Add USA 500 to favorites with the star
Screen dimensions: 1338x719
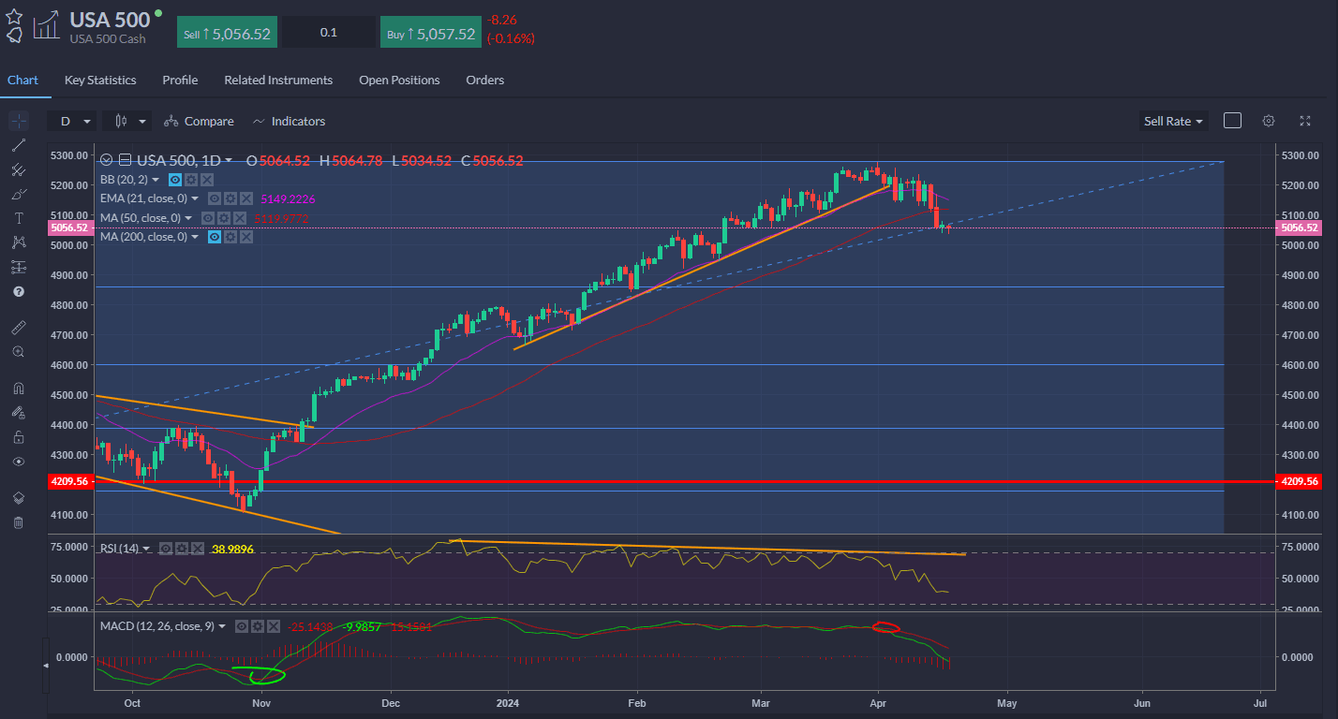point(14,16)
